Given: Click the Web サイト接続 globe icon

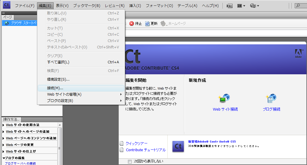Looking at the screenshot, I should pyautogui.click(x=225, y=99).
